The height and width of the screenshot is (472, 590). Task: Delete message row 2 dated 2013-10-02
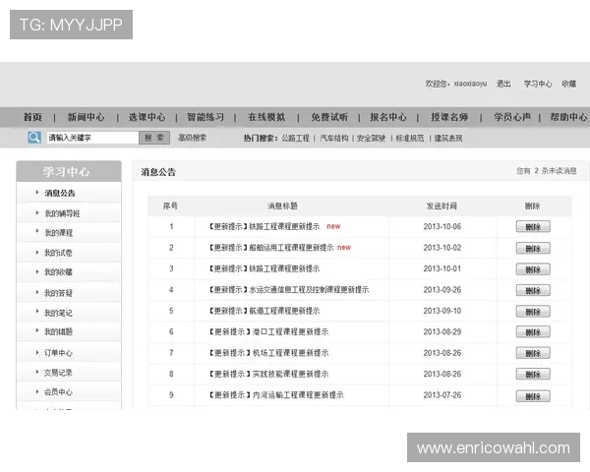pos(533,248)
